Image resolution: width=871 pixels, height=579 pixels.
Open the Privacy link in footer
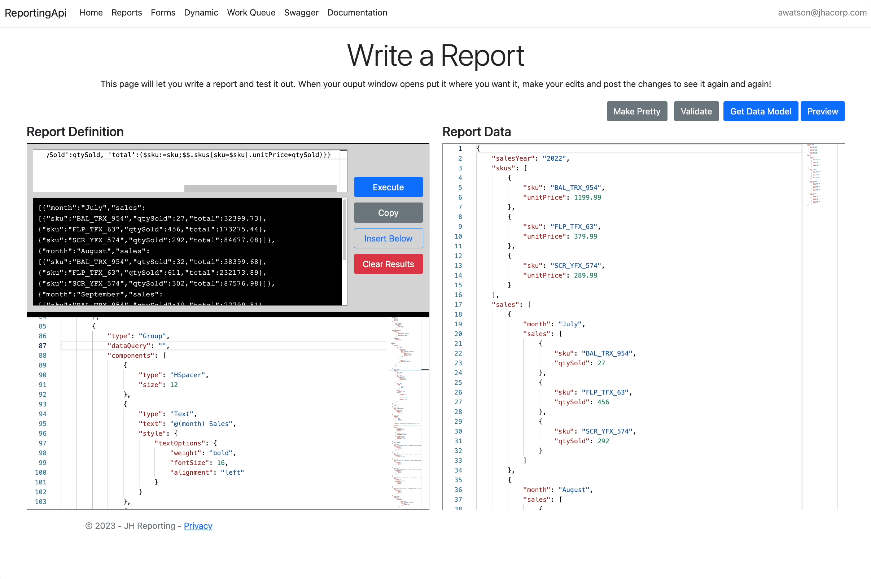click(x=198, y=526)
